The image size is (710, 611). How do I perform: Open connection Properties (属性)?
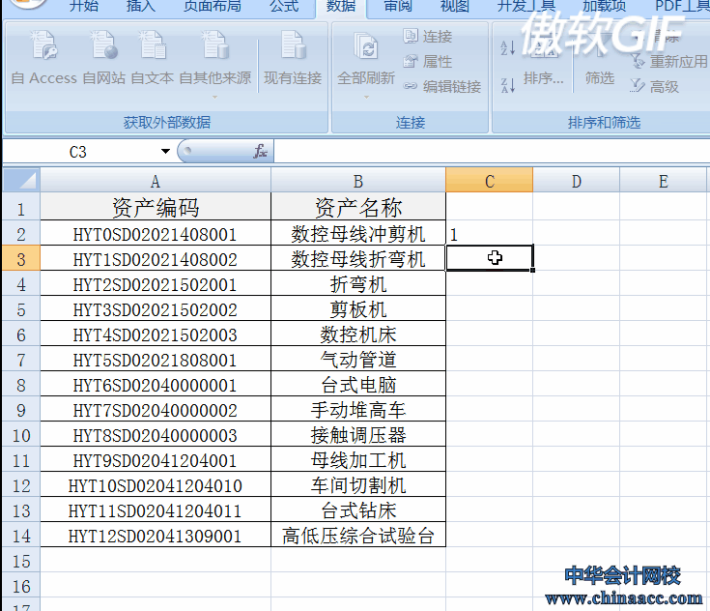[427, 61]
